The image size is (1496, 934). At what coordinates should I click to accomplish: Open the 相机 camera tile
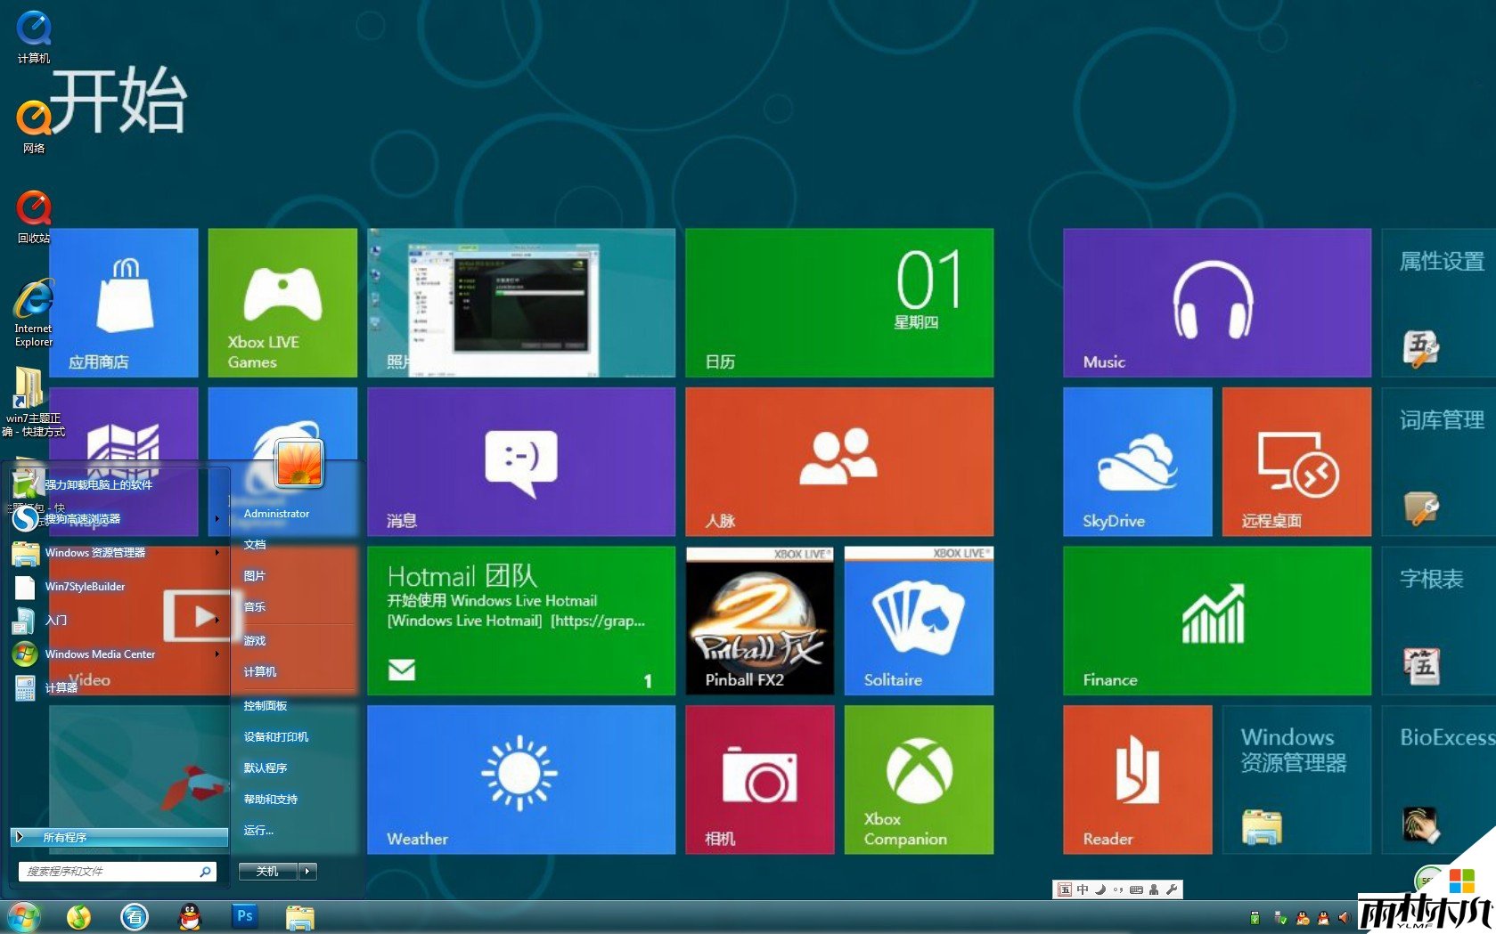[x=759, y=779]
